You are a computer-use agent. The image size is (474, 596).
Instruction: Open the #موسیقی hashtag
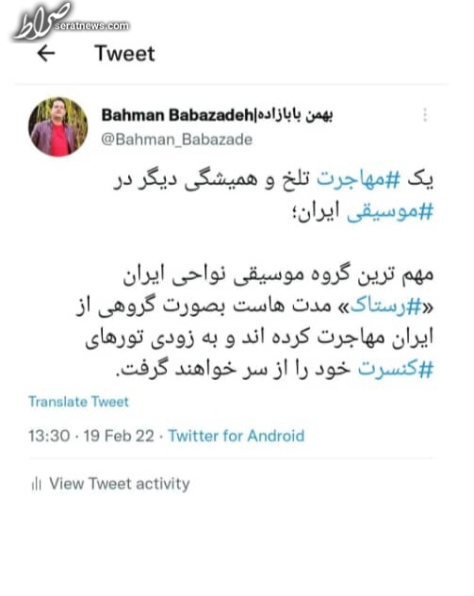390,212
